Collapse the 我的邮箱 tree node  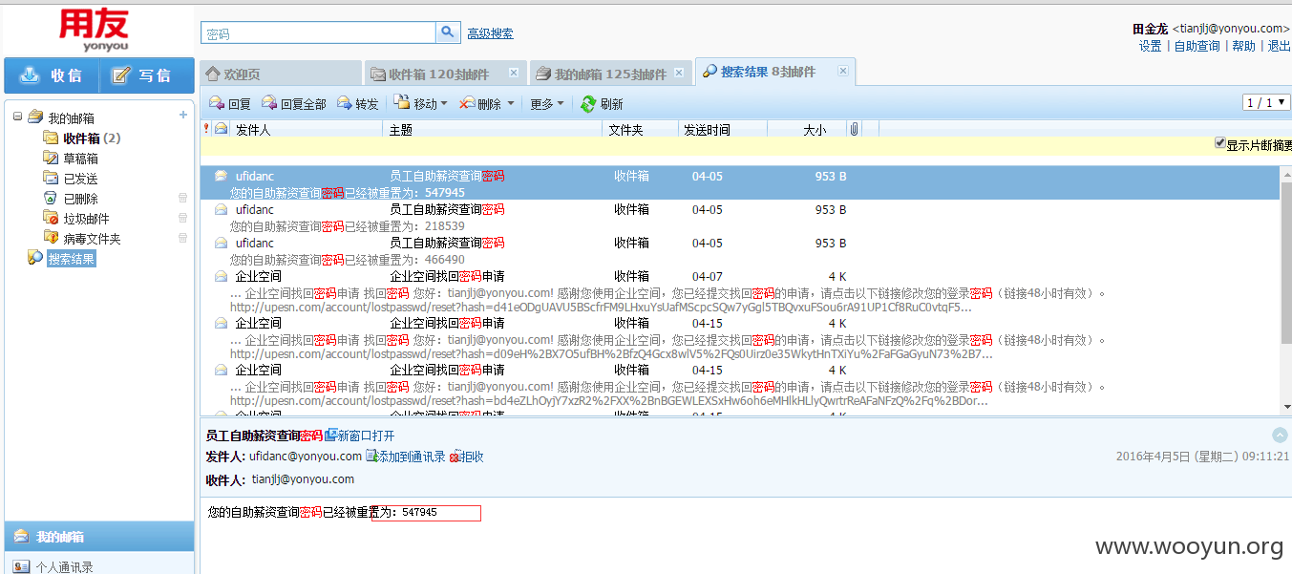coord(17,117)
